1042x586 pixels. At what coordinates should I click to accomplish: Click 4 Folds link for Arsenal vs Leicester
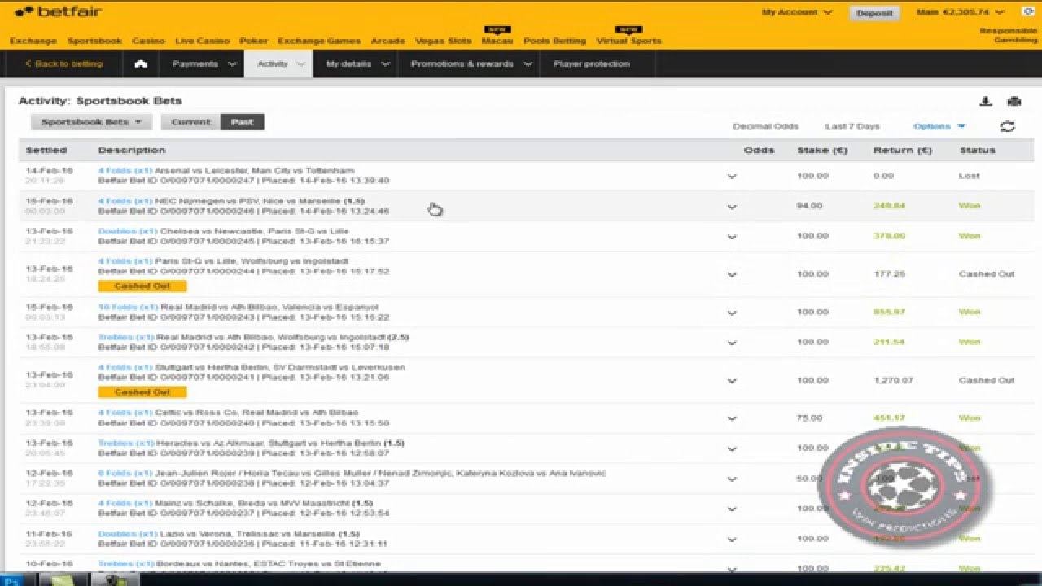click(x=125, y=170)
